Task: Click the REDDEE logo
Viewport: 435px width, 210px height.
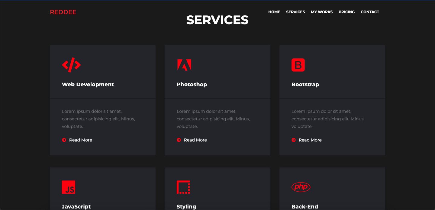Action: 63,12
